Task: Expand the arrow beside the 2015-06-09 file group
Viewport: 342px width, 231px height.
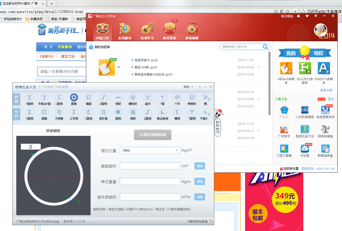Action: [x=259, y=99]
